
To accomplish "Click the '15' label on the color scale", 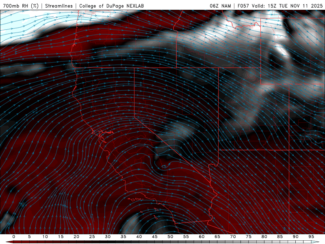I will pos(61,237).
